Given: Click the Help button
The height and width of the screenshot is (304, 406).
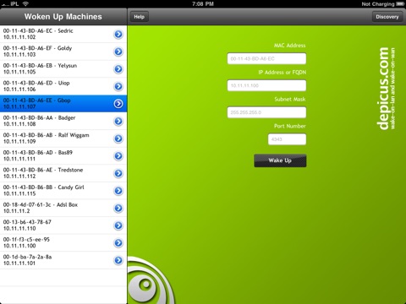Looking at the screenshot, I should tap(140, 17).
